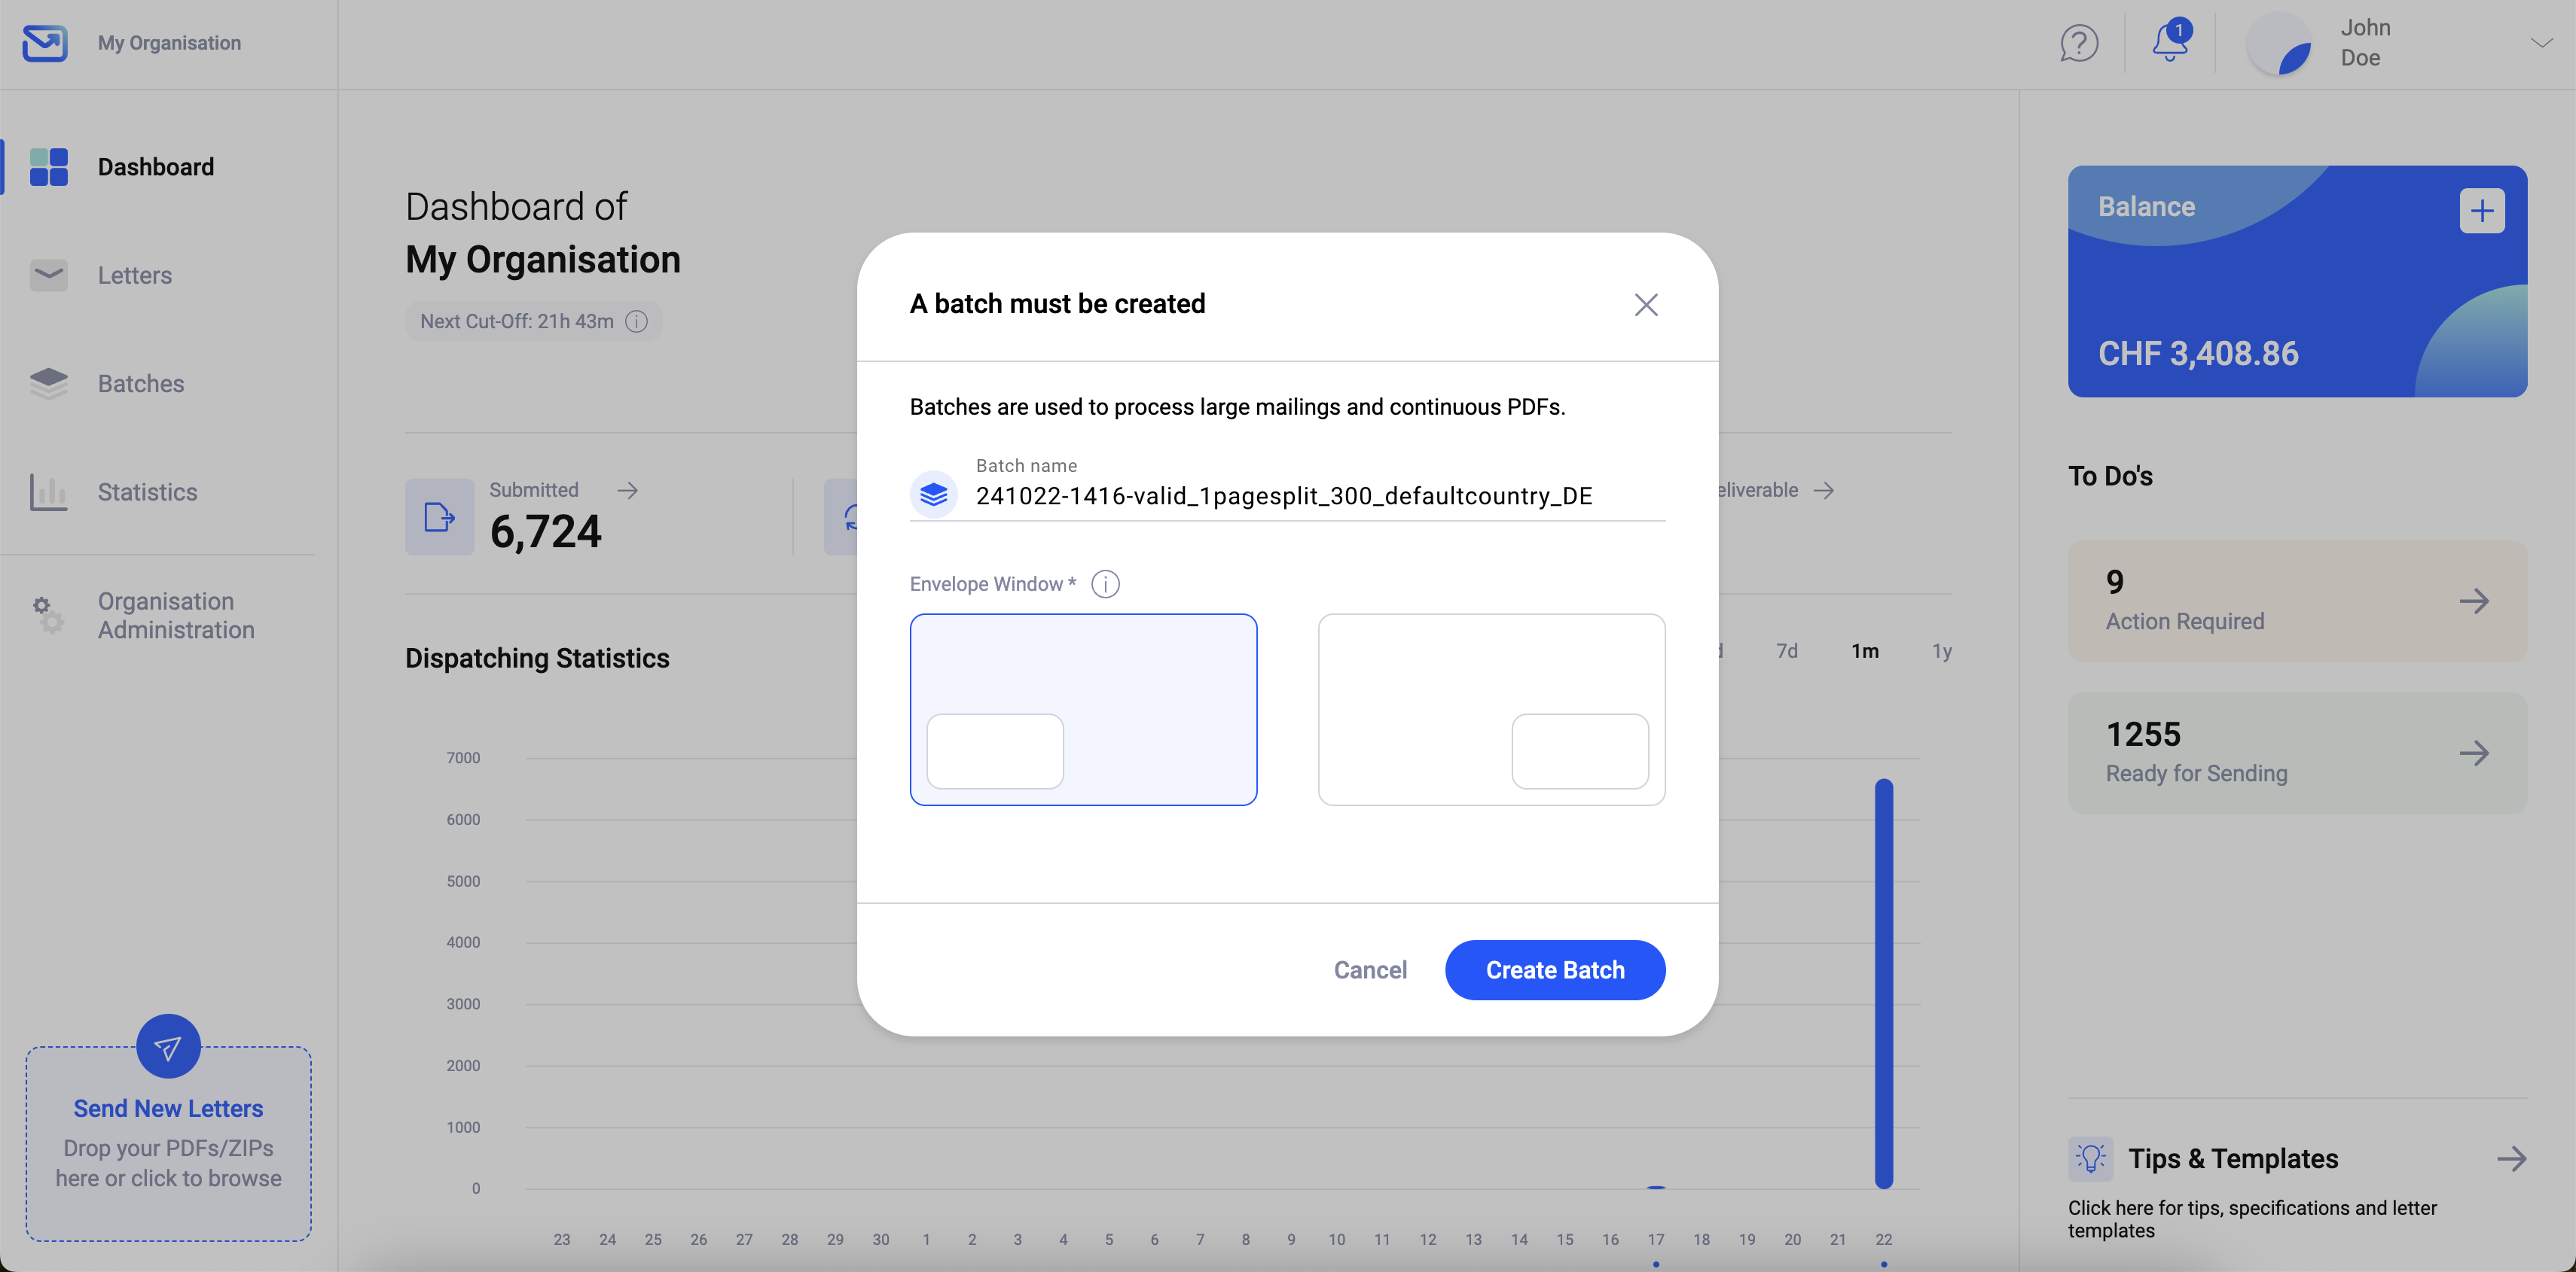Go to Batches in the sidebar
The image size is (2576, 1272).
tap(141, 384)
